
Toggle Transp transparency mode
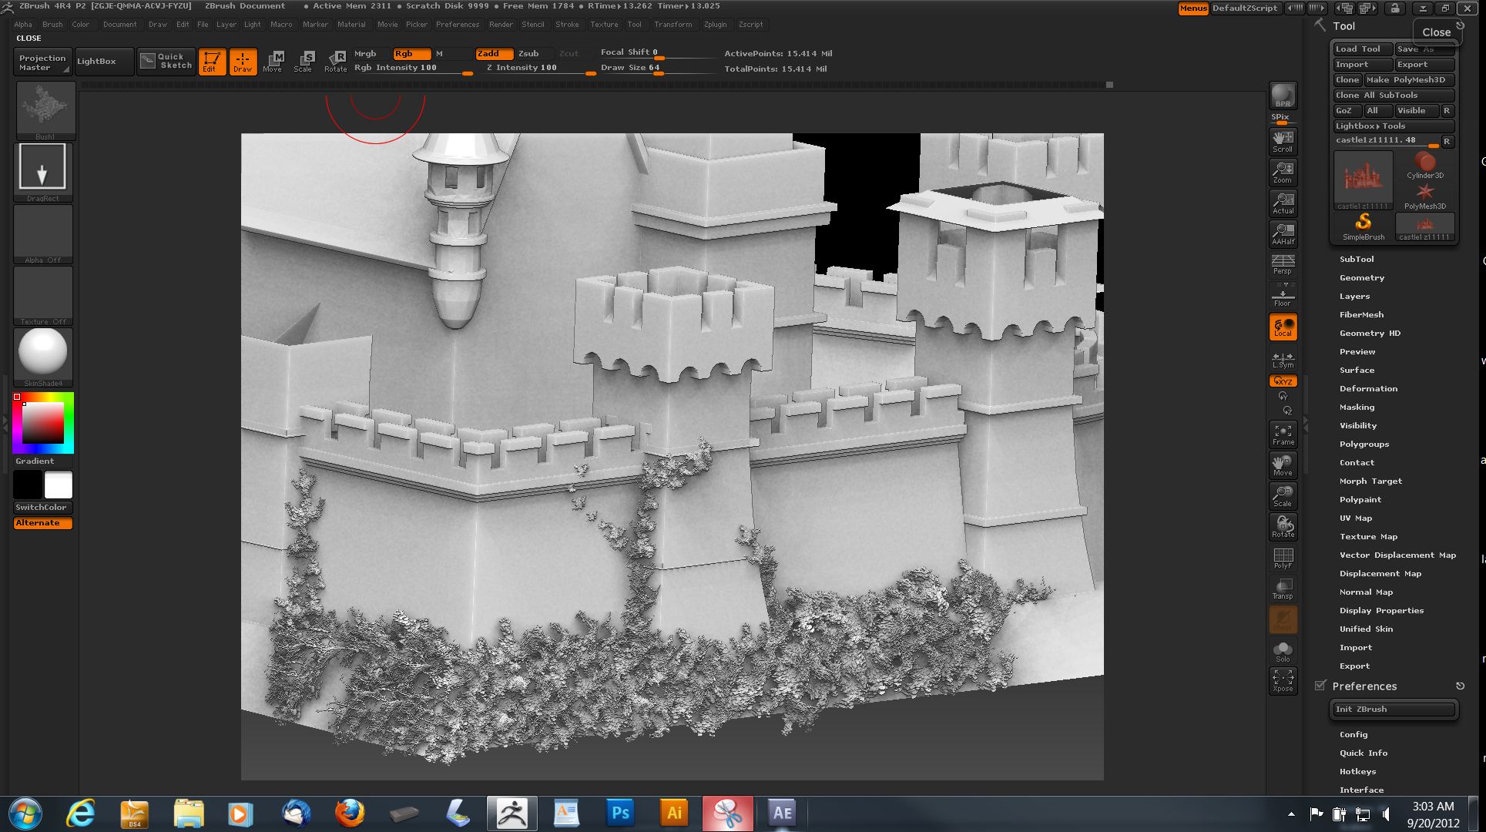coord(1283,589)
